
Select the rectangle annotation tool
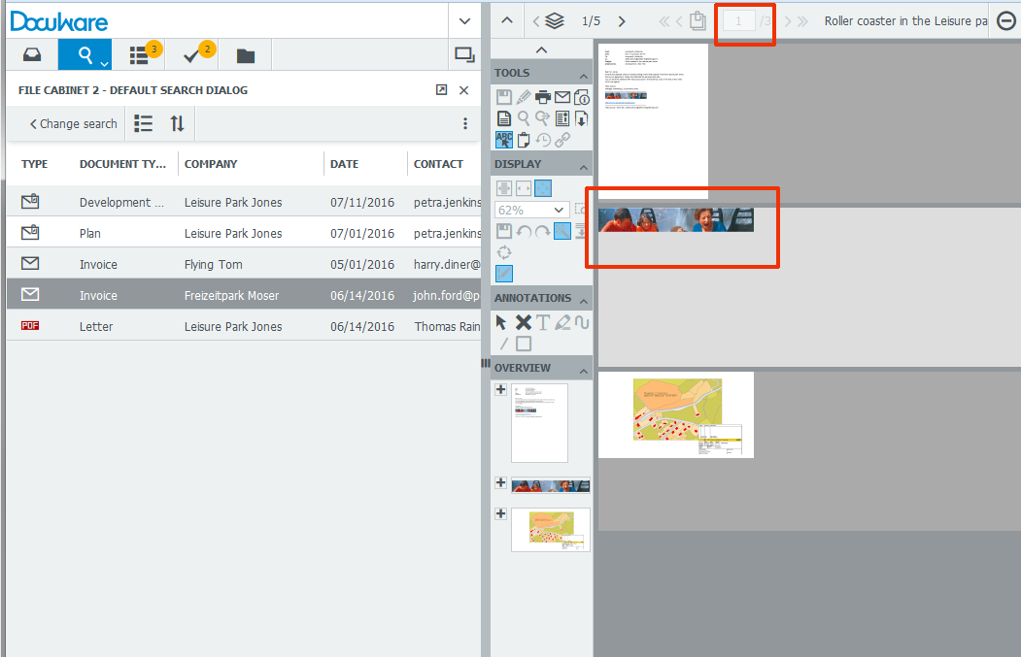(x=524, y=344)
